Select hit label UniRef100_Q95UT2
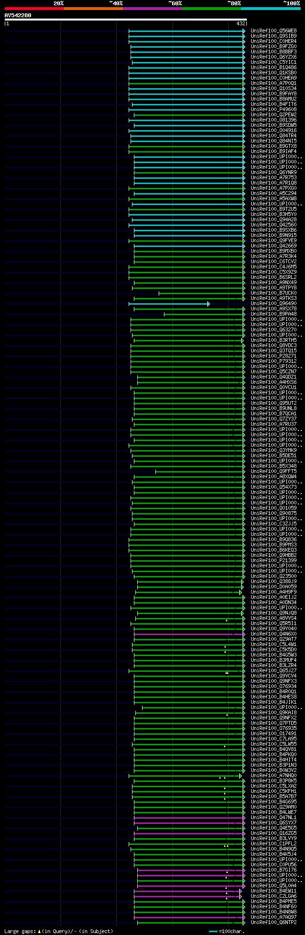This screenshot has height=935, width=305. pos(274,403)
